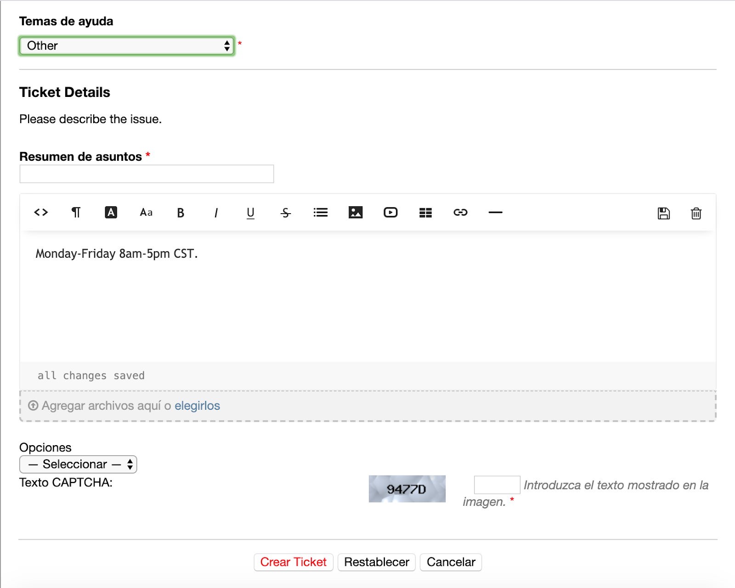Apply italic formatting
Viewport: 735px width, 588px height.
point(215,212)
